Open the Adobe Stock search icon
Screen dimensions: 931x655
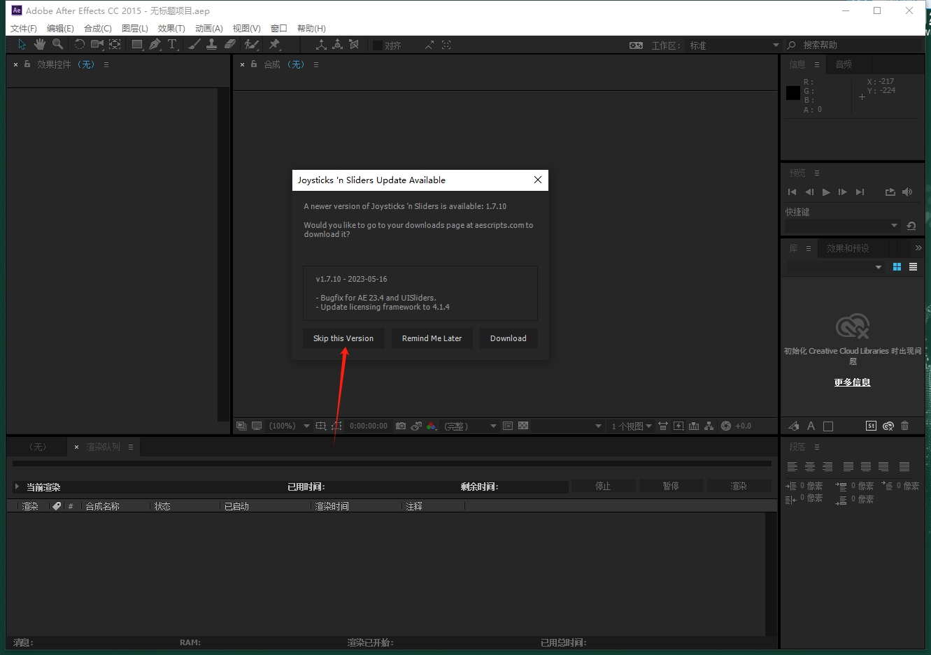tap(871, 426)
